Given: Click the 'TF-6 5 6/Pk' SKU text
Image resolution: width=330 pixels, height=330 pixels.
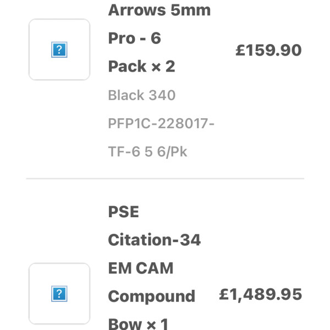Looking at the screenshot, I should 147,152.
